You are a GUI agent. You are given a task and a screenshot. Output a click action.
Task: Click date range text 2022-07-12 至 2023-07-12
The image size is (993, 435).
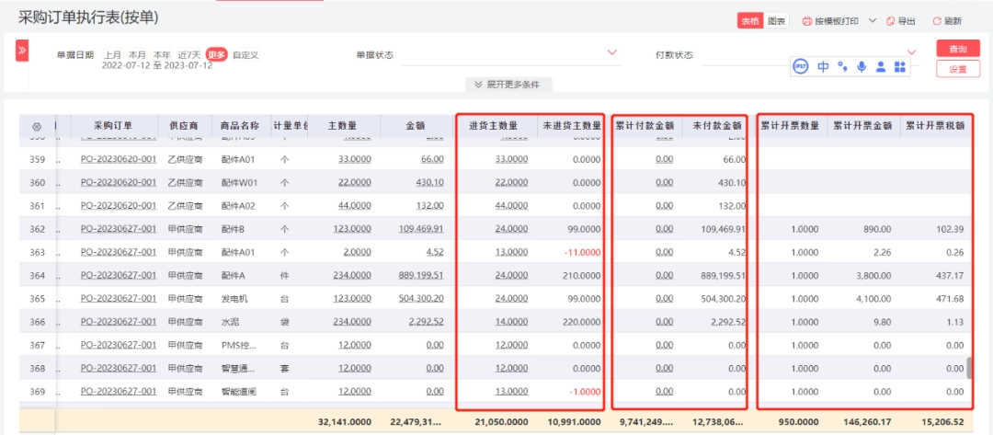point(157,66)
